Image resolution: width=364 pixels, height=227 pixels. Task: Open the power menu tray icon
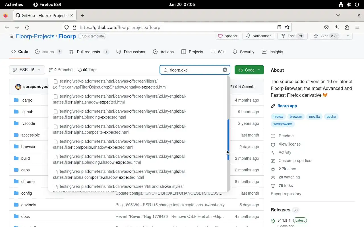[x=357, y=4]
